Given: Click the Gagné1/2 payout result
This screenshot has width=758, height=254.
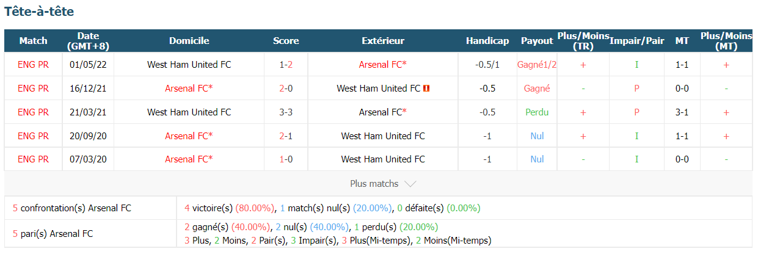Looking at the screenshot, I should 537,64.
